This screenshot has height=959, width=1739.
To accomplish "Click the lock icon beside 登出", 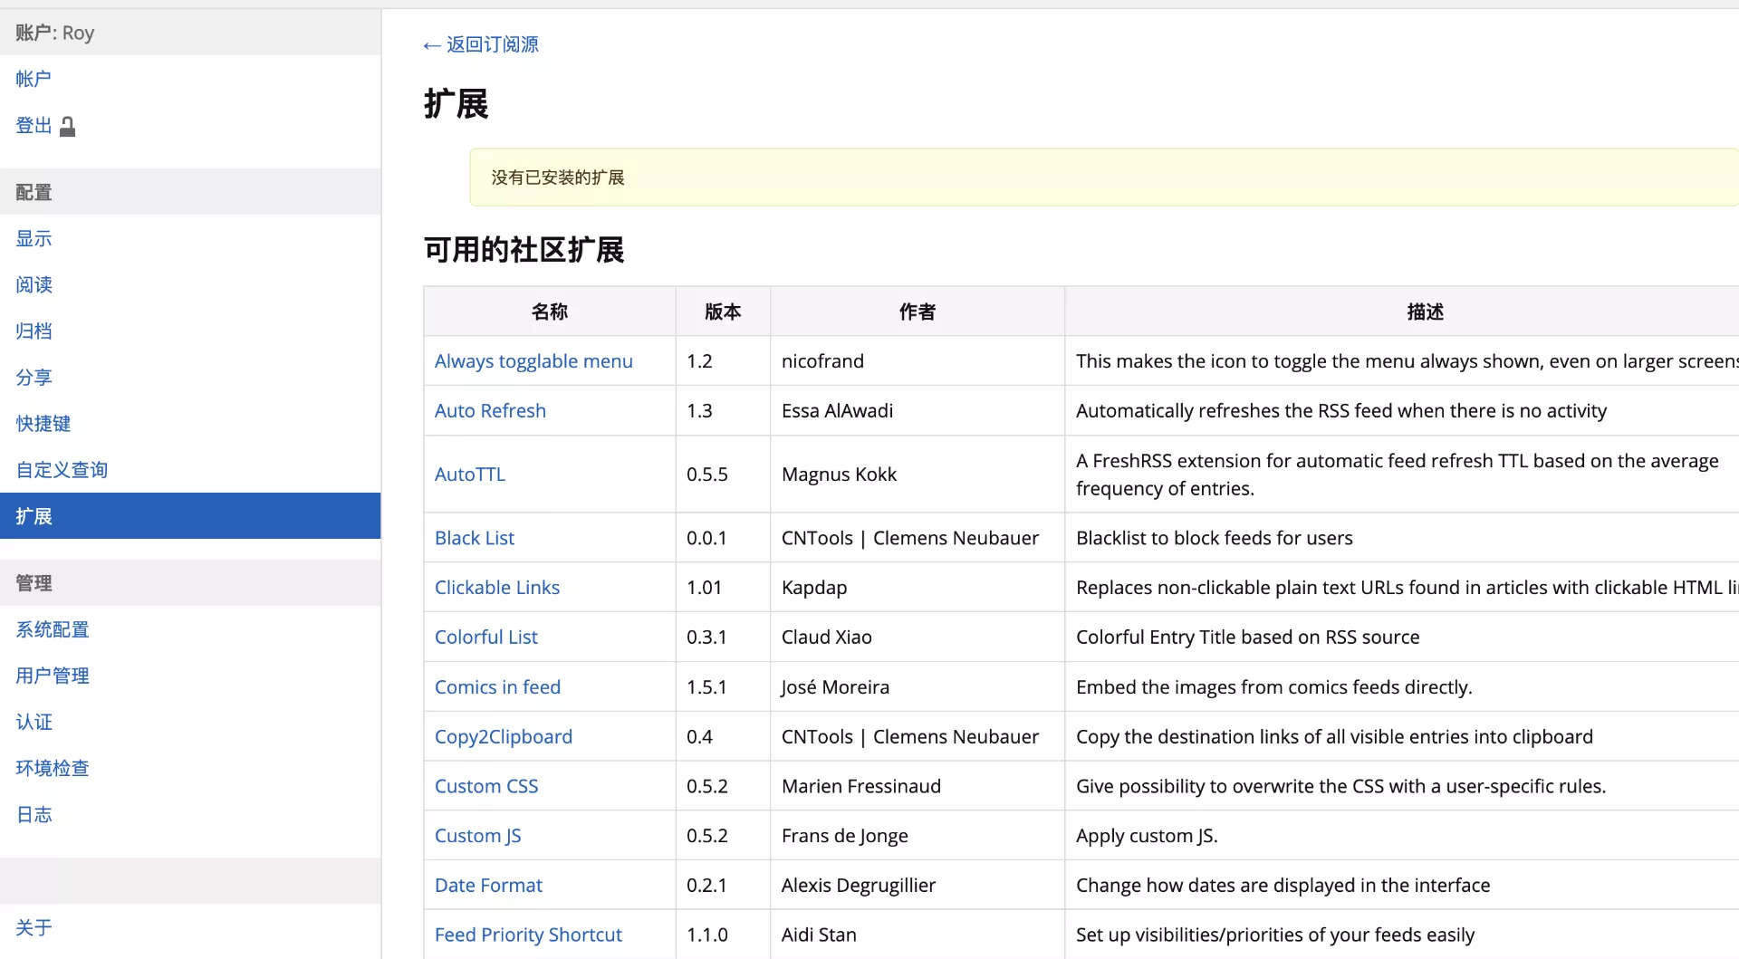I will [x=67, y=127].
